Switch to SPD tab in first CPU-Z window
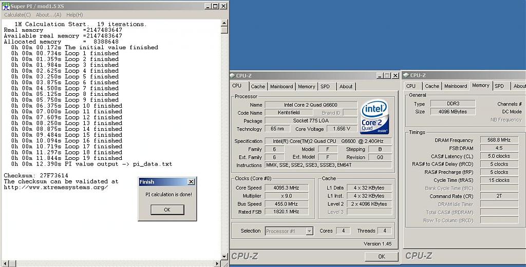The width and height of the screenshot is (526, 267). (x=325, y=86)
